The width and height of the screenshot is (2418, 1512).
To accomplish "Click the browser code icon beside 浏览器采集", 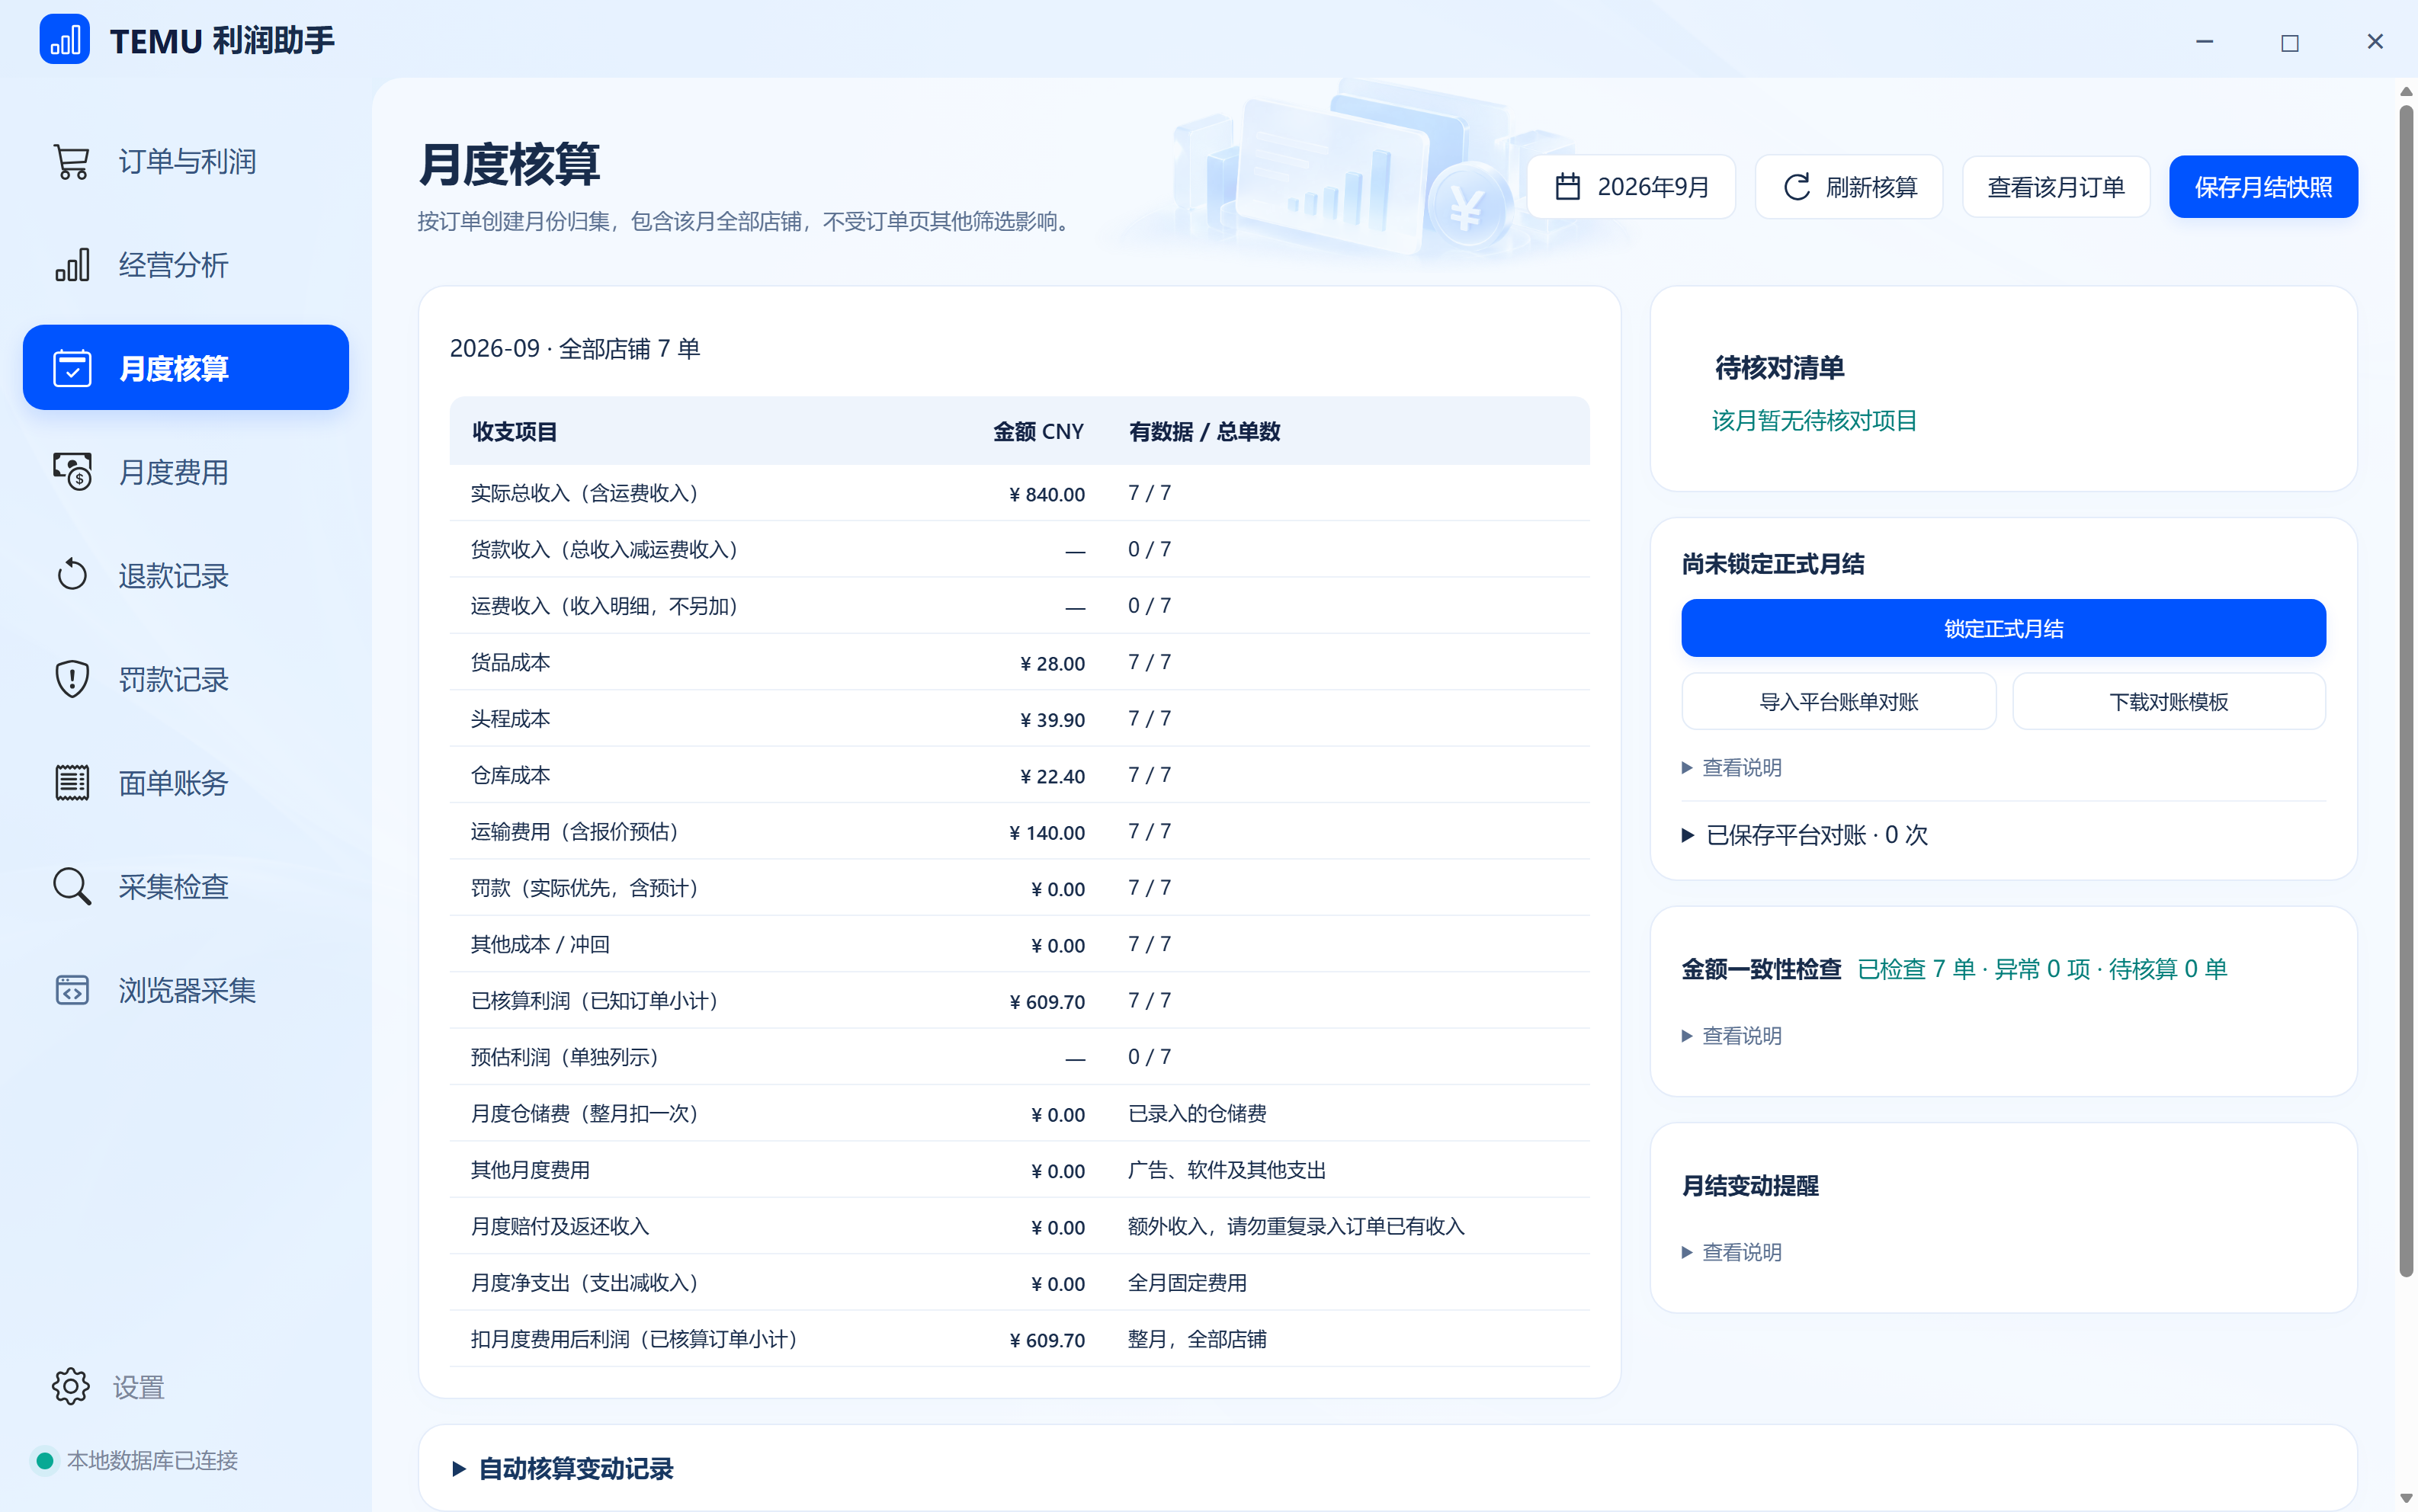I will 71,990.
